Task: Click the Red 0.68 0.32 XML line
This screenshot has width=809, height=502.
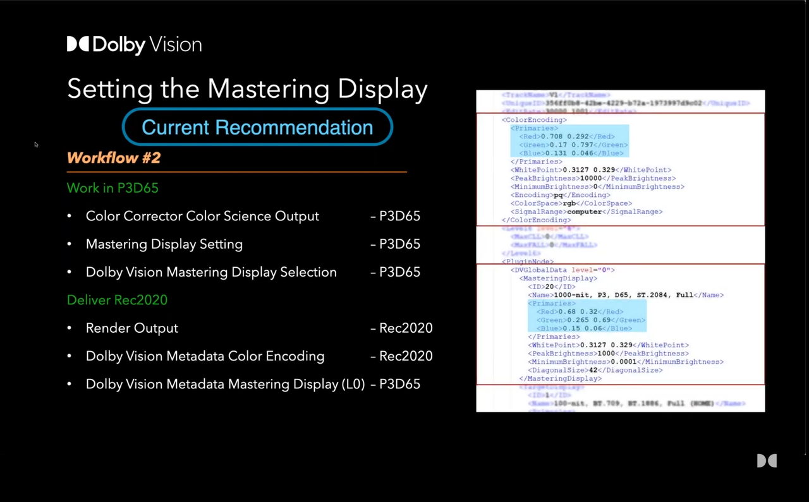Action: click(580, 311)
